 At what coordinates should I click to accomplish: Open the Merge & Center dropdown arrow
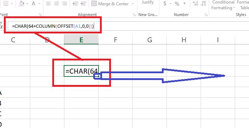[133, 4]
